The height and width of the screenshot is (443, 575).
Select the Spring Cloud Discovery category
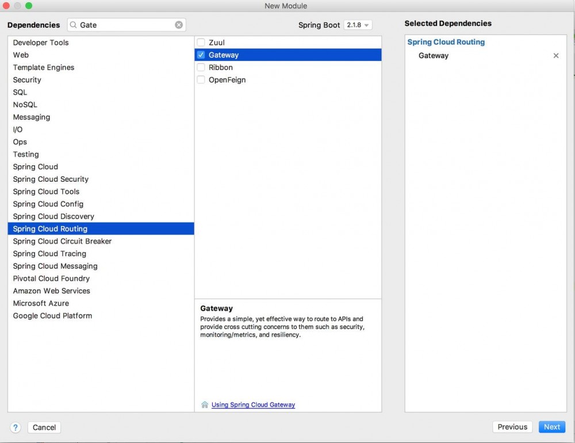[x=101, y=216]
